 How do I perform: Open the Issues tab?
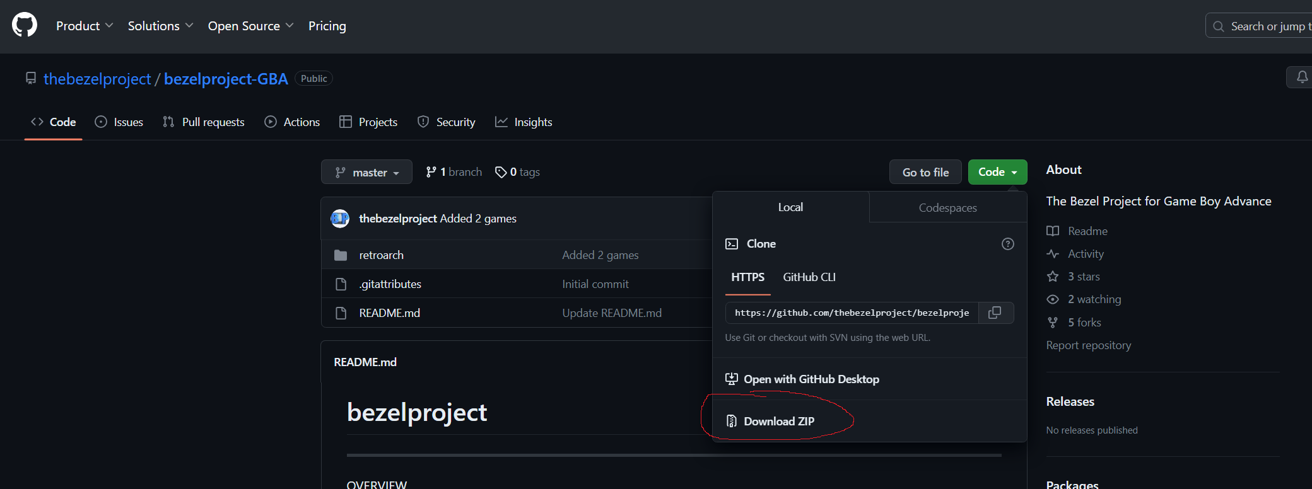pos(119,122)
